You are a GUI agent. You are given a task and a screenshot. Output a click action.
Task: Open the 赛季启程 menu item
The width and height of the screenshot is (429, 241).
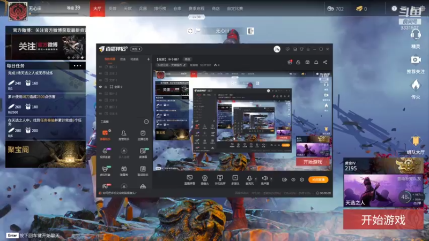(x=196, y=9)
